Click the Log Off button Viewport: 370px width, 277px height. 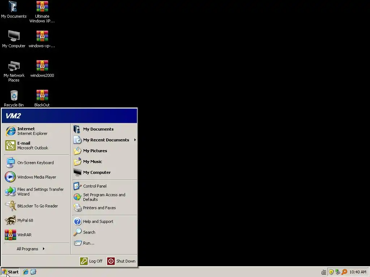pyautogui.click(x=91, y=261)
